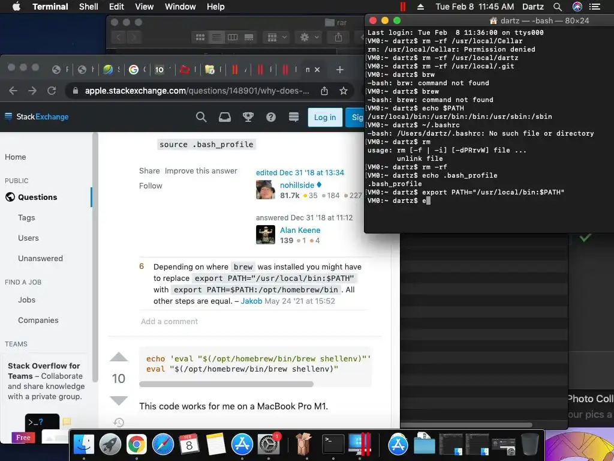The width and height of the screenshot is (614, 461).
Task: Reload the Stack Exchange page
Action: 52,91
